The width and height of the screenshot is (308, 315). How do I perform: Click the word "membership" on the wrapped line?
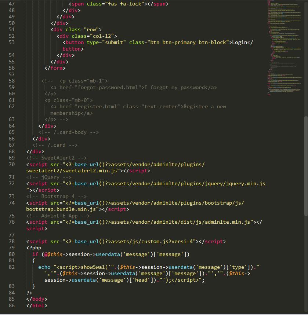(65, 113)
